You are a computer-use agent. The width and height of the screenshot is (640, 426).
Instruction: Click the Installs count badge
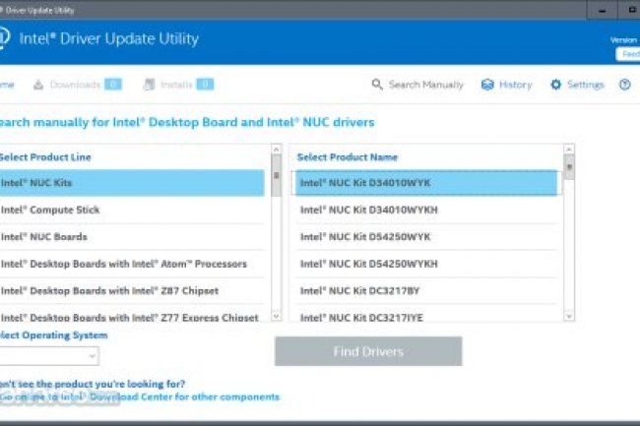[x=205, y=85]
